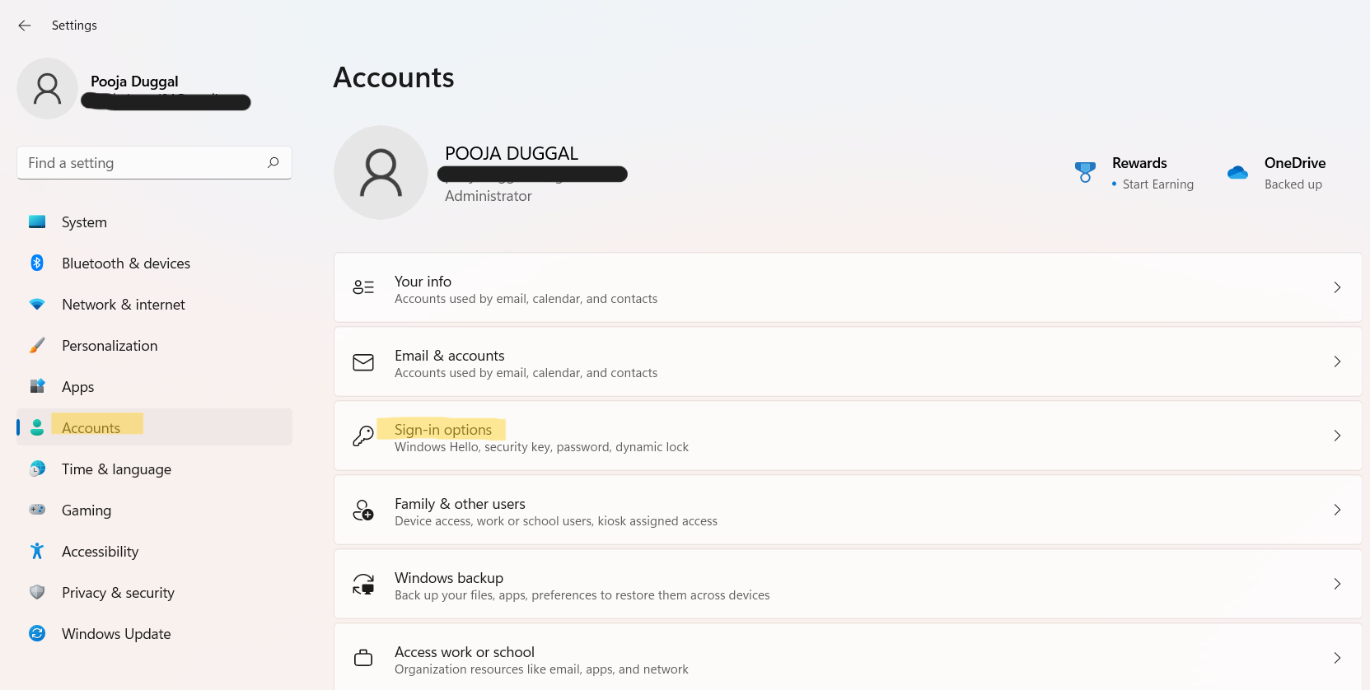This screenshot has width=1370, height=690.
Task: Click the Accessibility figure icon
Action: click(37, 551)
